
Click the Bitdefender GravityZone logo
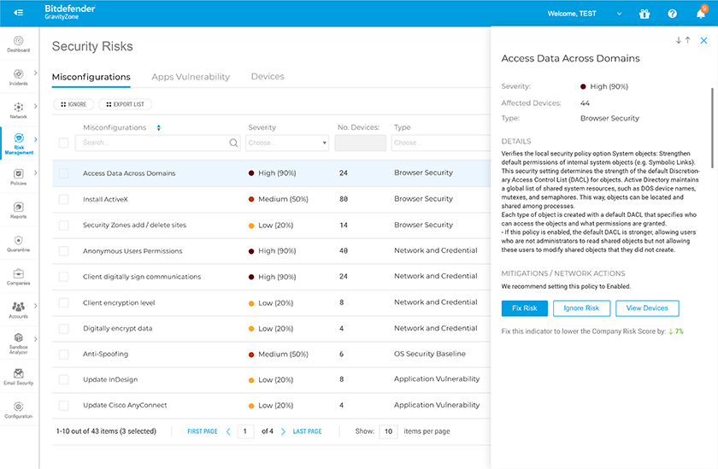click(69, 12)
